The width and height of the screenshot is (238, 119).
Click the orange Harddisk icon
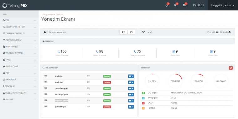point(143,108)
